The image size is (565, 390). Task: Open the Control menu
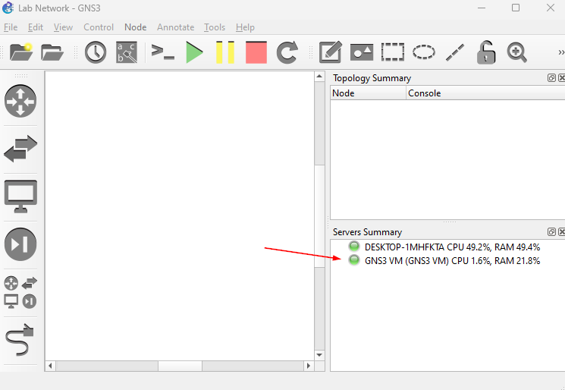point(99,27)
